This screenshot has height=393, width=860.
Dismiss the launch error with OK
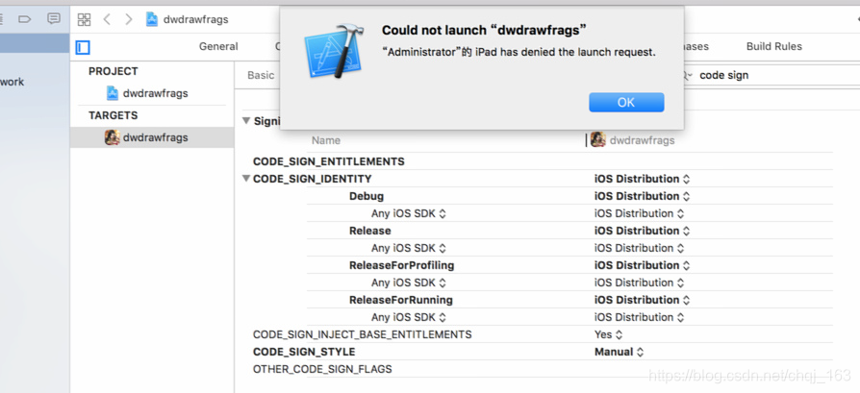[x=626, y=103]
